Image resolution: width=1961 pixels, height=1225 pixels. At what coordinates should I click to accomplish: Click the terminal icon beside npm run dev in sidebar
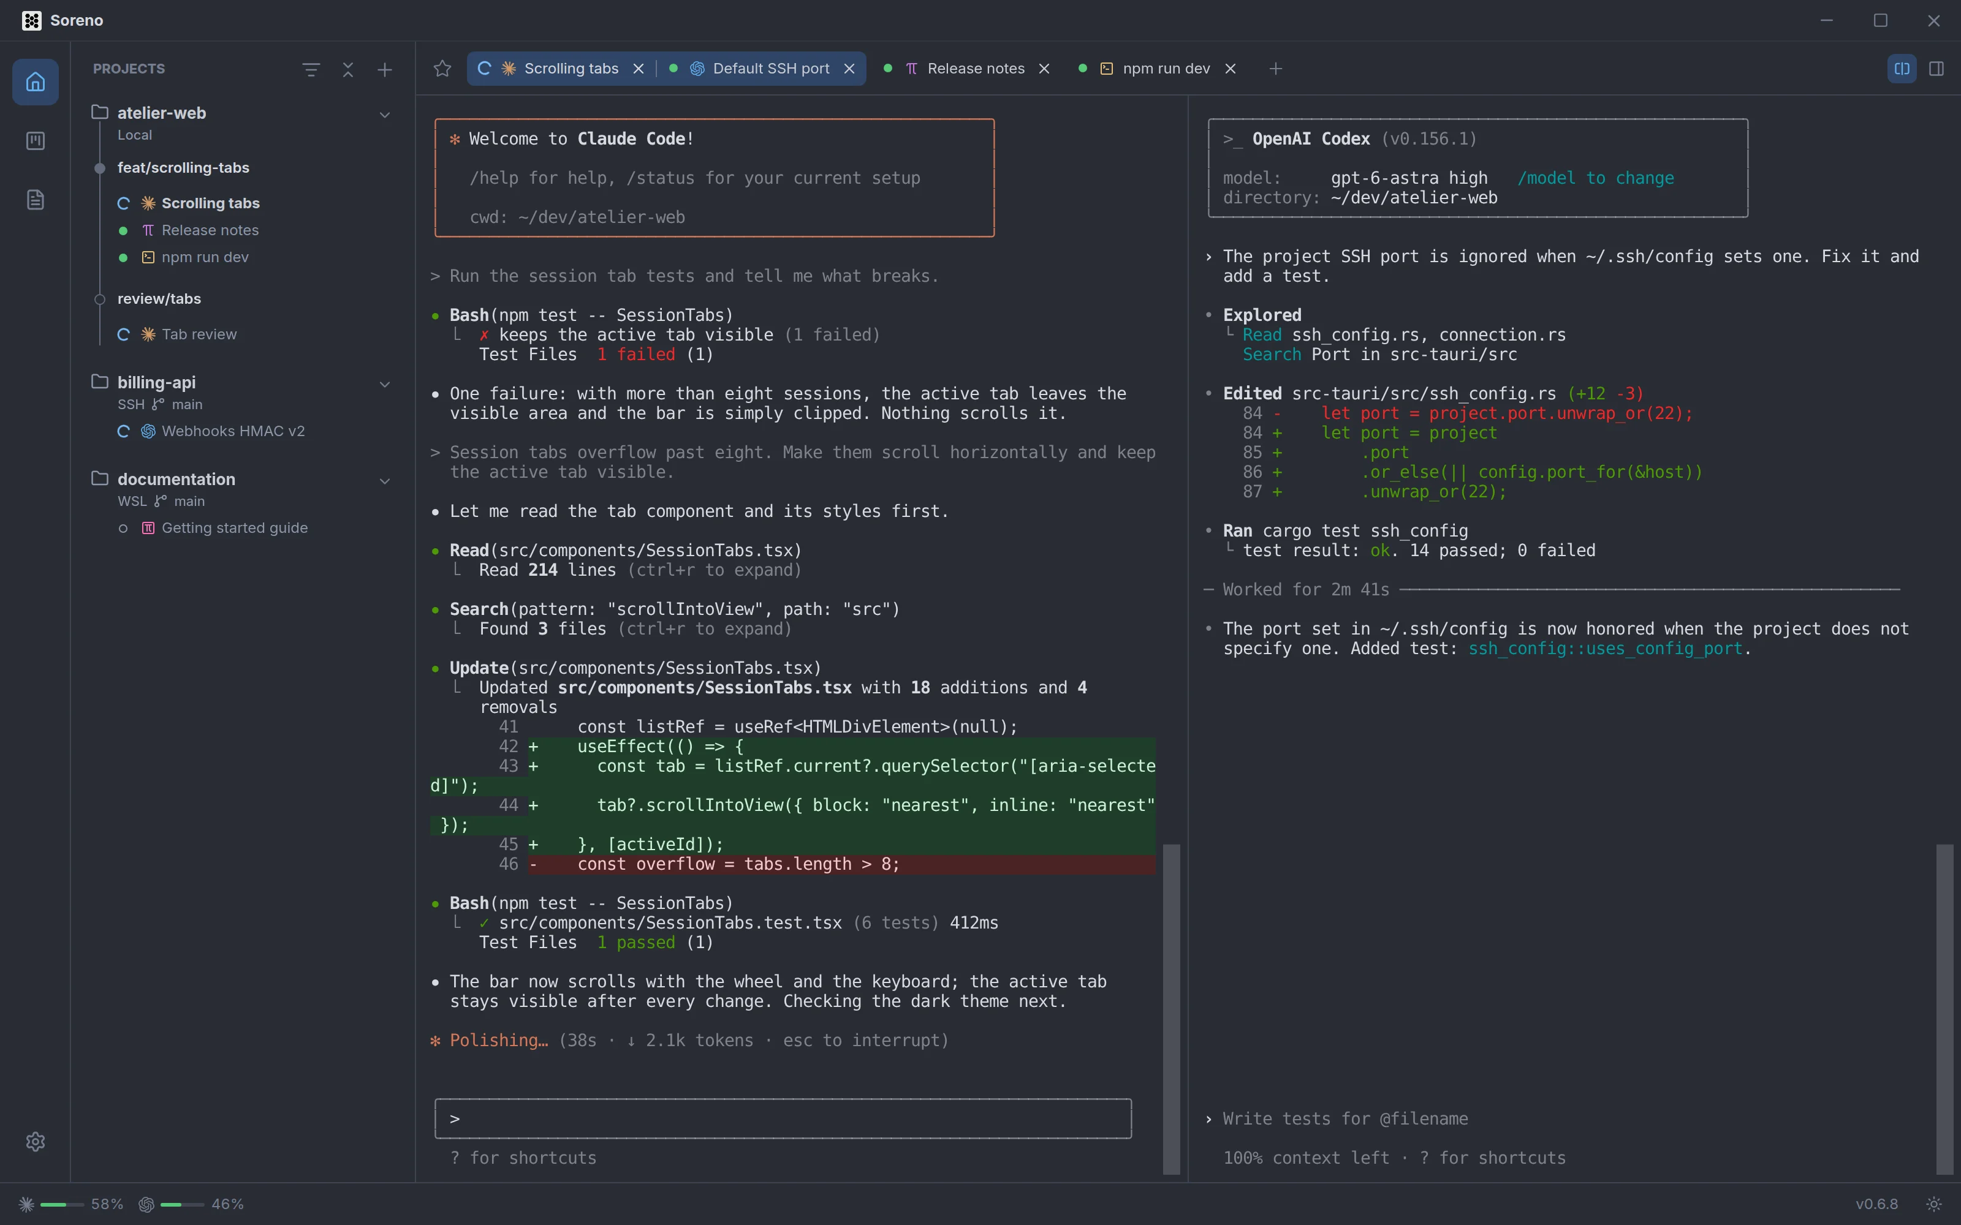tap(148, 258)
